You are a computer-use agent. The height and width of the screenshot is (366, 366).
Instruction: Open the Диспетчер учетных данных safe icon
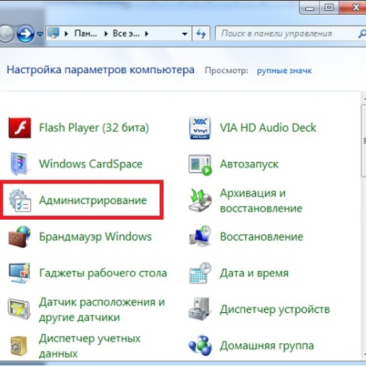point(19,345)
